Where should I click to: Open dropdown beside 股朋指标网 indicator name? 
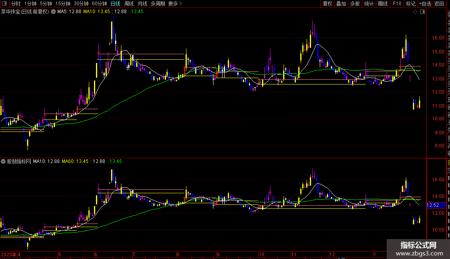[x=3, y=161]
